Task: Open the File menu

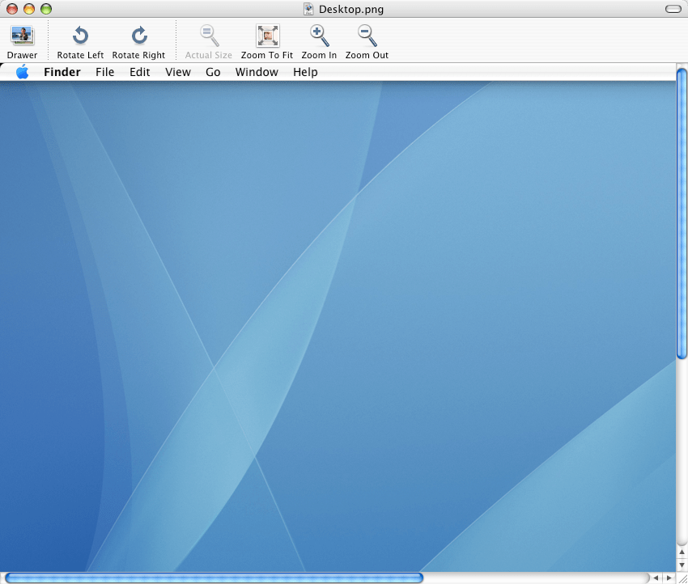Action: [105, 72]
